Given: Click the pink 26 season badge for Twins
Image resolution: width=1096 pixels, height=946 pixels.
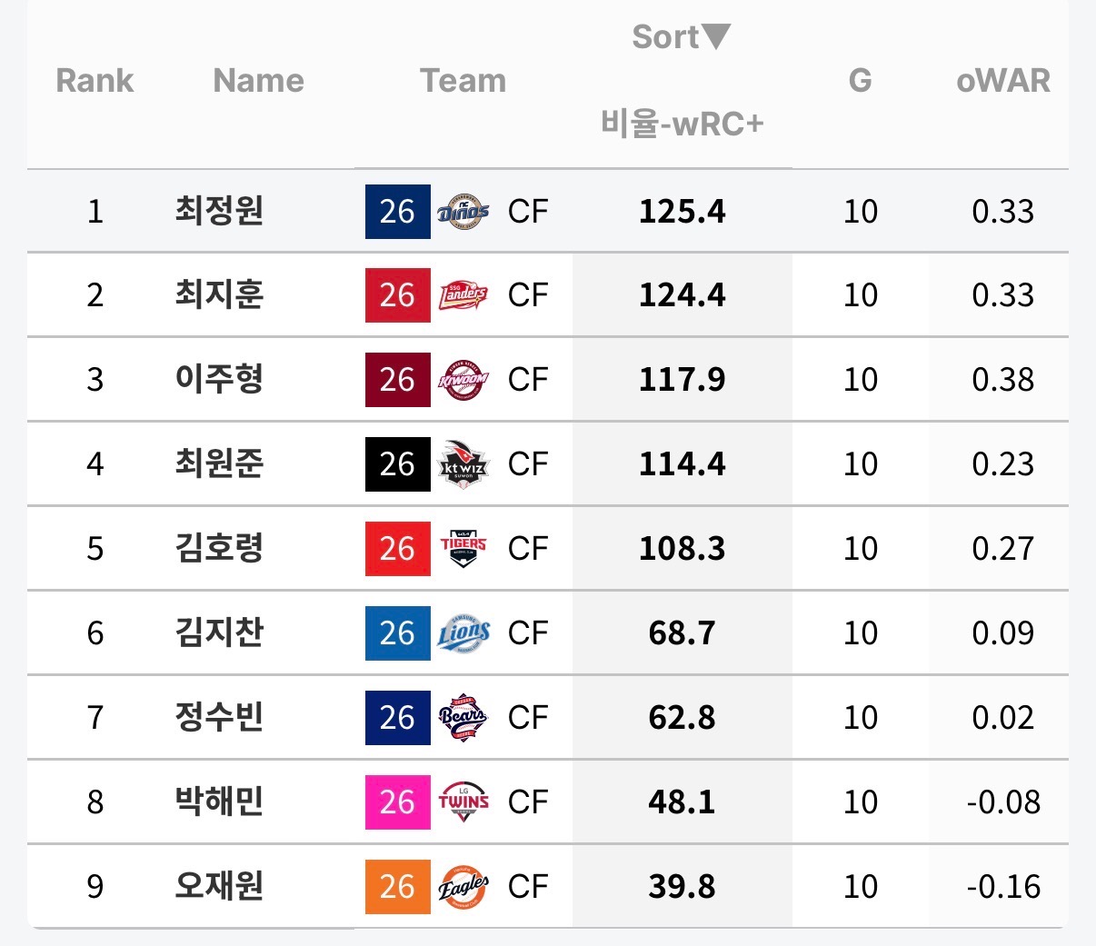Looking at the screenshot, I should coord(397,802).
